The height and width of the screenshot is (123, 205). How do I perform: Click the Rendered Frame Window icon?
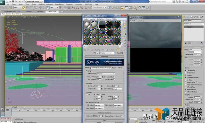[143, 8]
